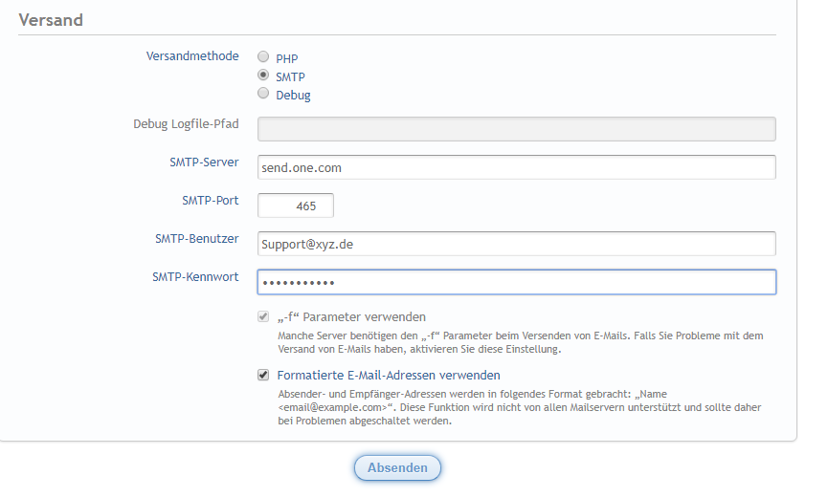Click the SMTP-Benutzer field with Support@xyz.de
The width and height of the screenshot is (828, 498).
click(516, 244)
